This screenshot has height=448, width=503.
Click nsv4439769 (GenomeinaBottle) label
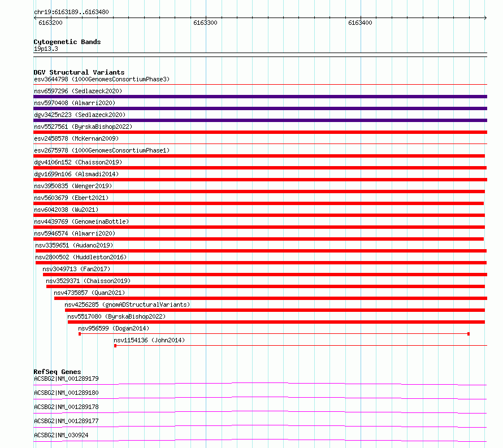(81, 221)
